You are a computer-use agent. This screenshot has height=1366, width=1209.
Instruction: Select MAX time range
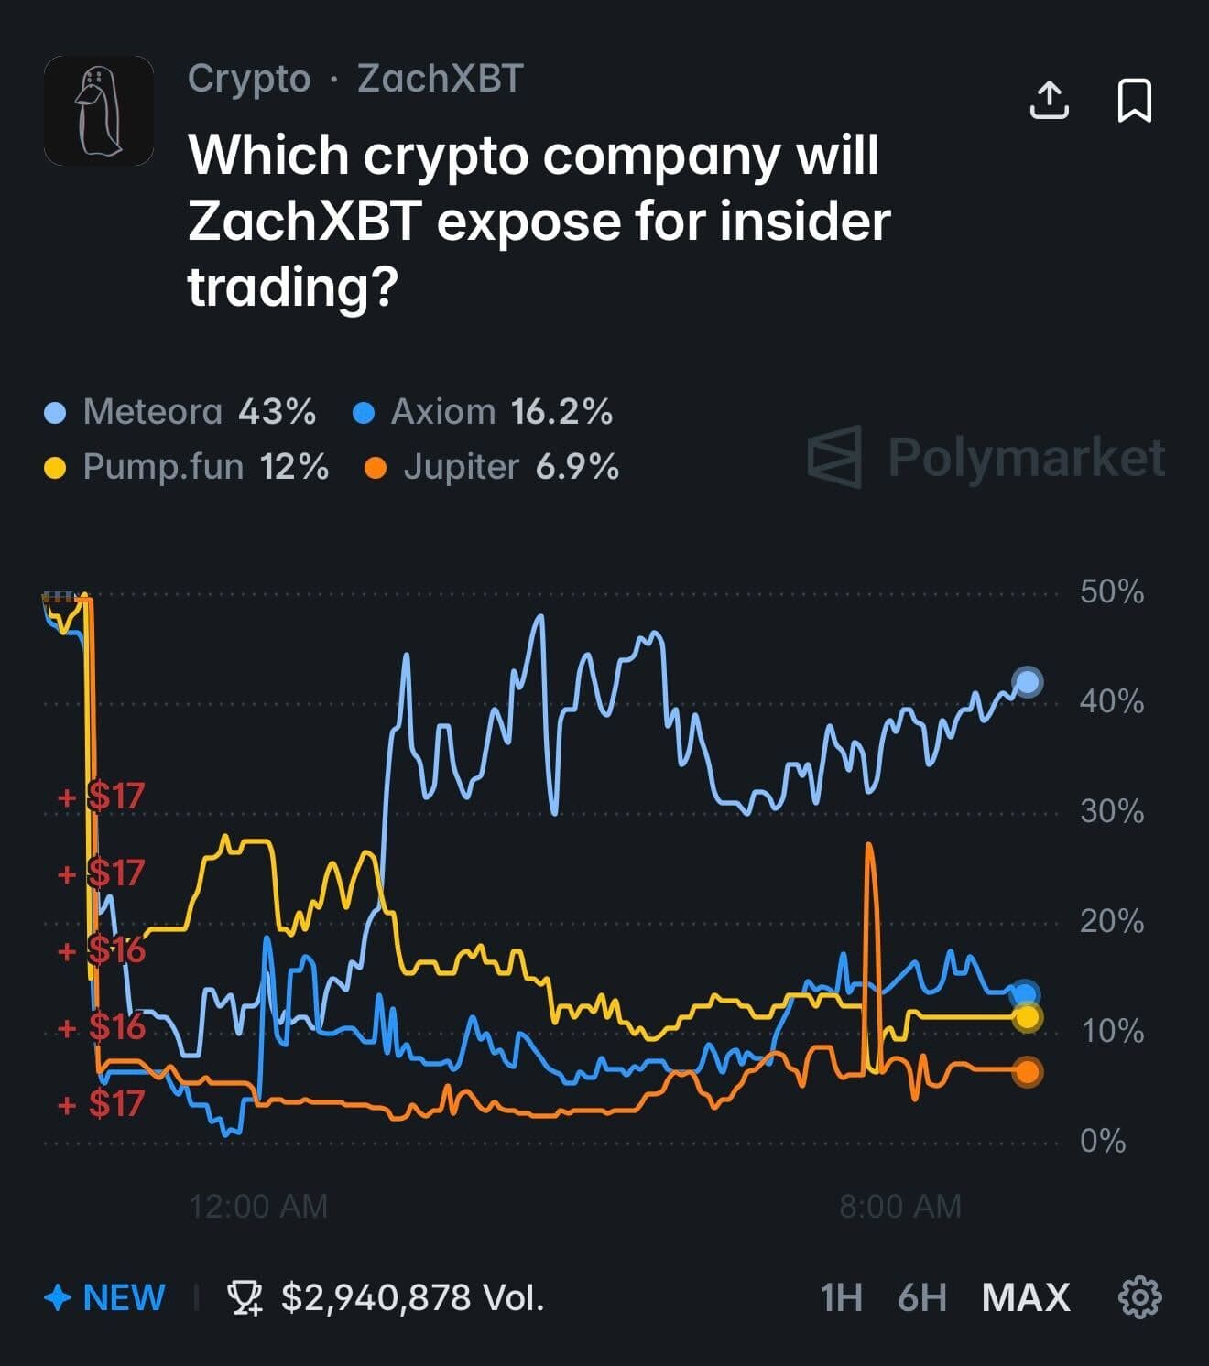pos(1025,1297)
